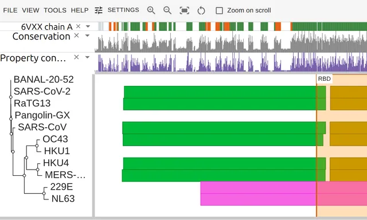
Task: Click the zoom out magnifier icon
Action: (x=167, y=10)
